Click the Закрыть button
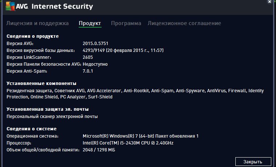Screen dimensions: 276x167 253,162
